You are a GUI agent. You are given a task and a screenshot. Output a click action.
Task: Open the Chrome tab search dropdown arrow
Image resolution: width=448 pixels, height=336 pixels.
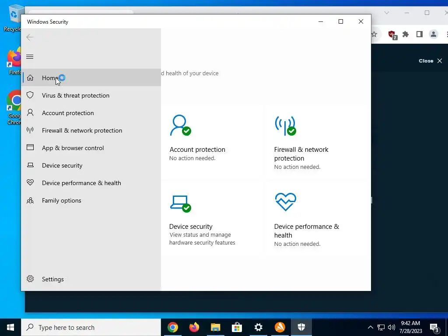coord(387,13)
